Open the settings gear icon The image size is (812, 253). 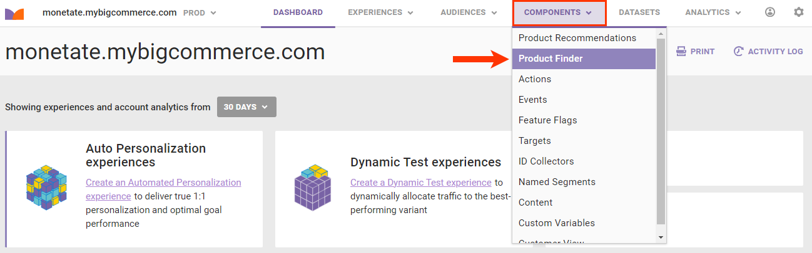798,12
